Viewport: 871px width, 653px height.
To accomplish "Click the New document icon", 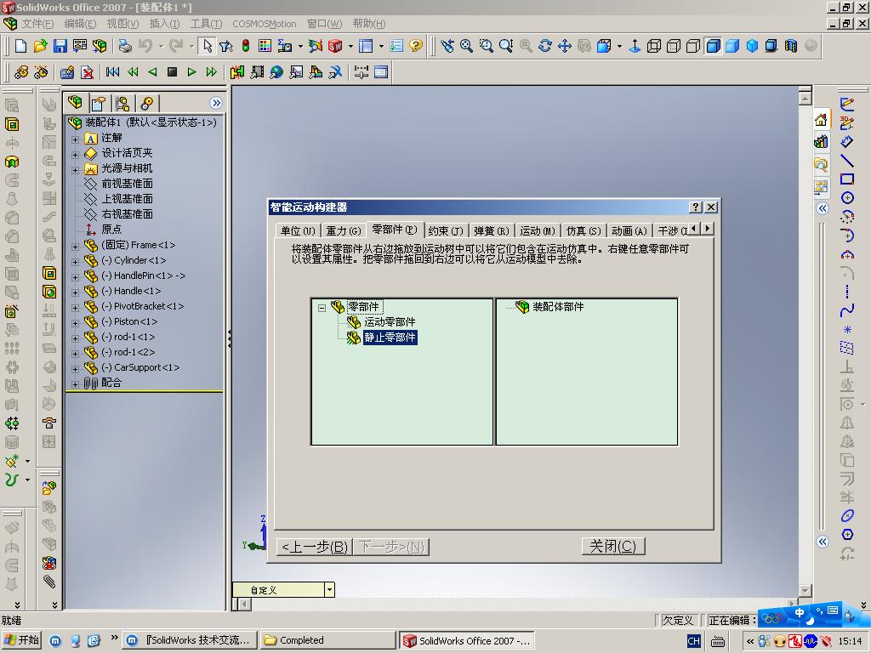I will point(20,46).
